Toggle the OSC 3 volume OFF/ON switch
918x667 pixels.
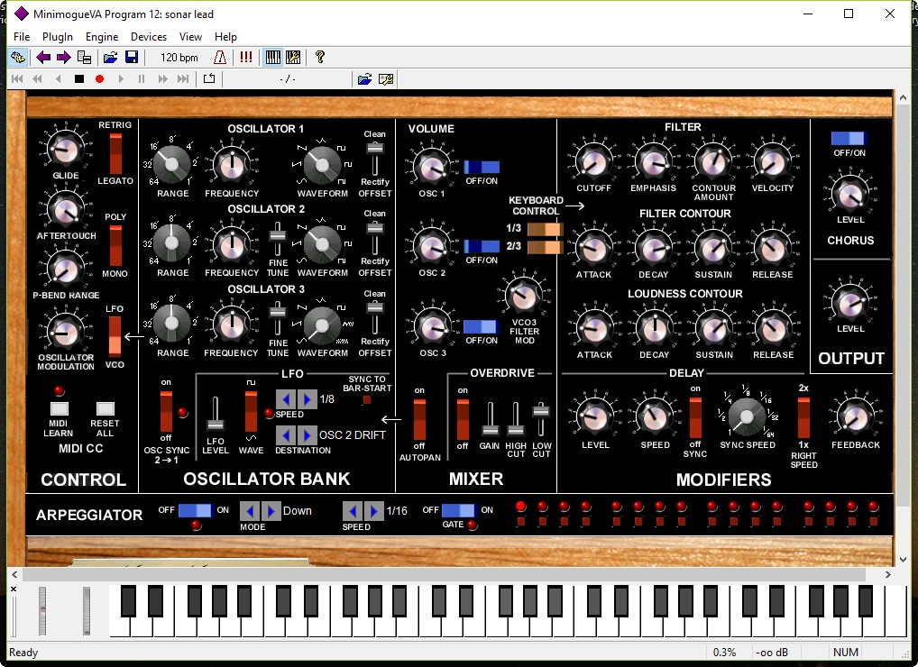(482, 326)
